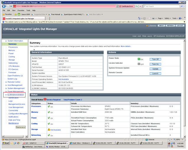The height and width of the screenshot is (150, 188).
Task: Open 10.66.230.201 PuTTY taskbar item
Action: click(x=104, y=143)
